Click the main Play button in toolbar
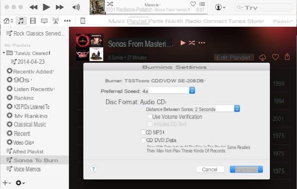Screen dimensions: 297x189 (46, 7)
